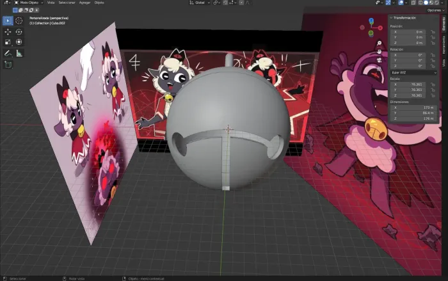Toggle X-ray view in header
The height and width of the screenshot is (281, 448).
(x=413, y=3)
